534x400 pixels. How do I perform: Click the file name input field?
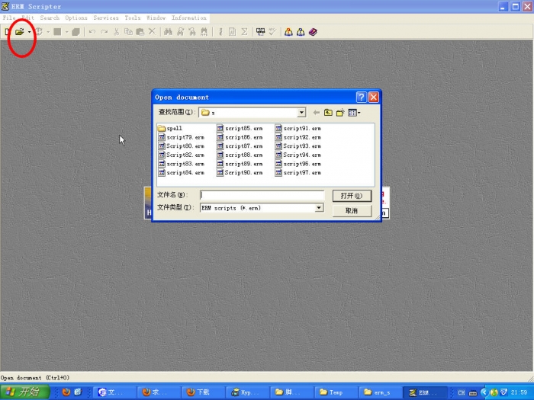pyautogui.click(x=262, y=195)
